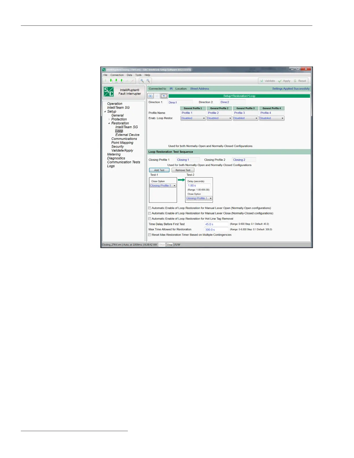The width and height of the screenshot is (354, 458).
Task: Click the Validate button
Action: coord(267,81)
